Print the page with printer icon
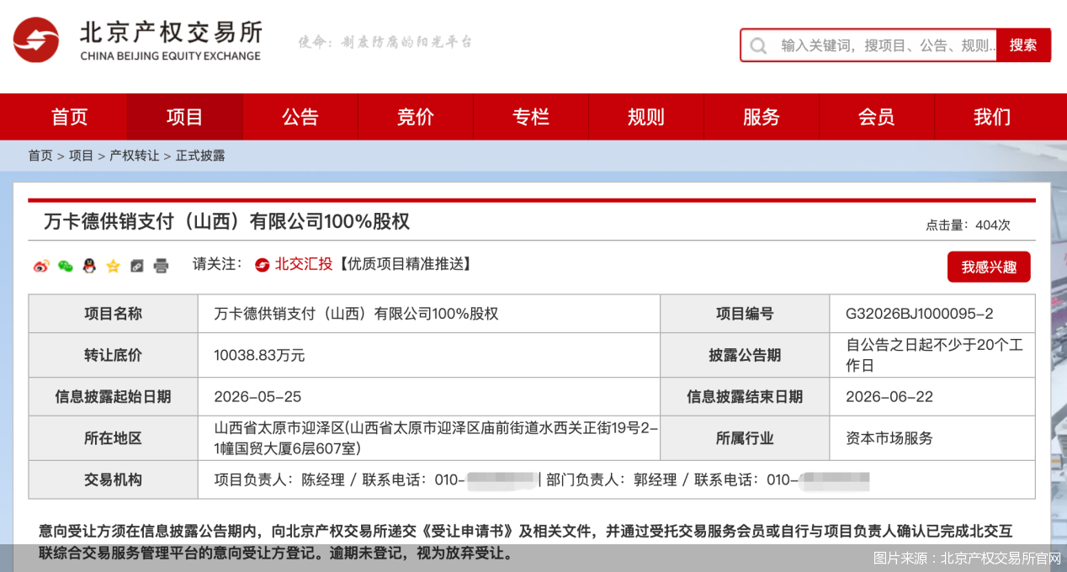The image size is (1067, 572). (x=161, y=266)
